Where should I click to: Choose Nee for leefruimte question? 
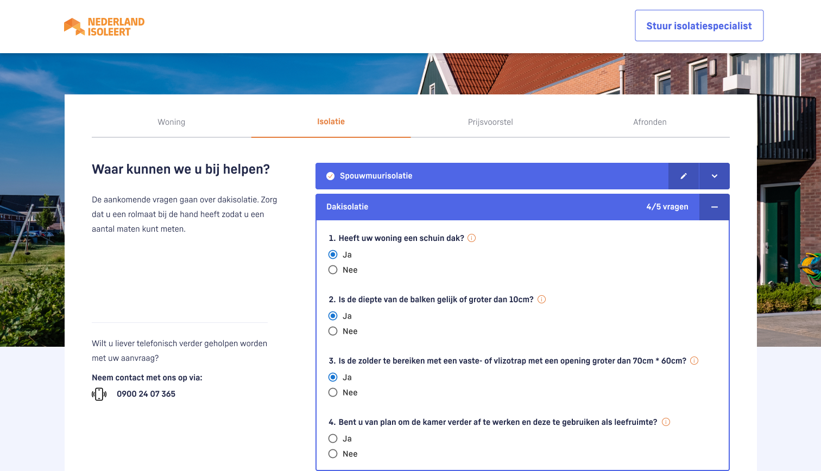pyautogui.click(x=333, y=454)
